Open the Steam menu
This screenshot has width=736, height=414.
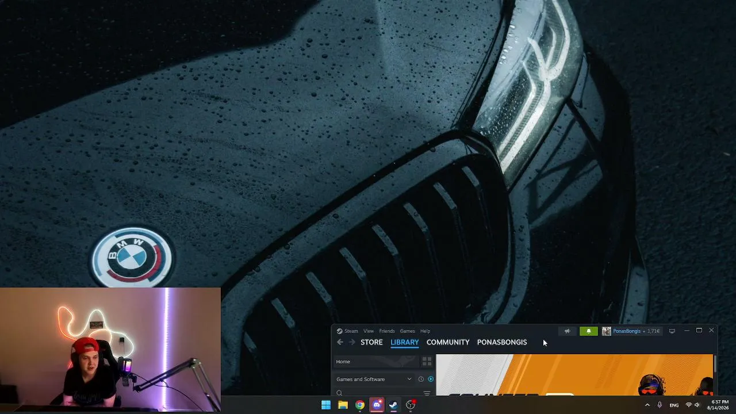point(347,331)
